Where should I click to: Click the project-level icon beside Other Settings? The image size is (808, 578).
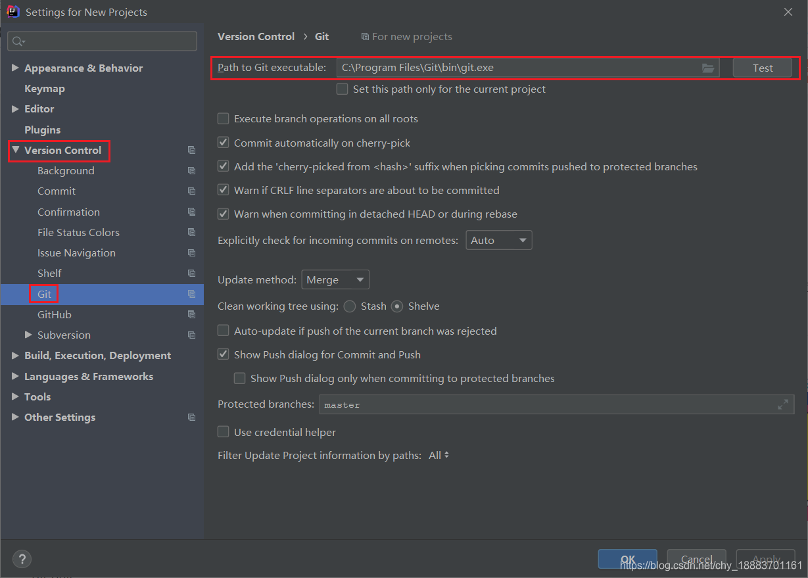(191, 418)
